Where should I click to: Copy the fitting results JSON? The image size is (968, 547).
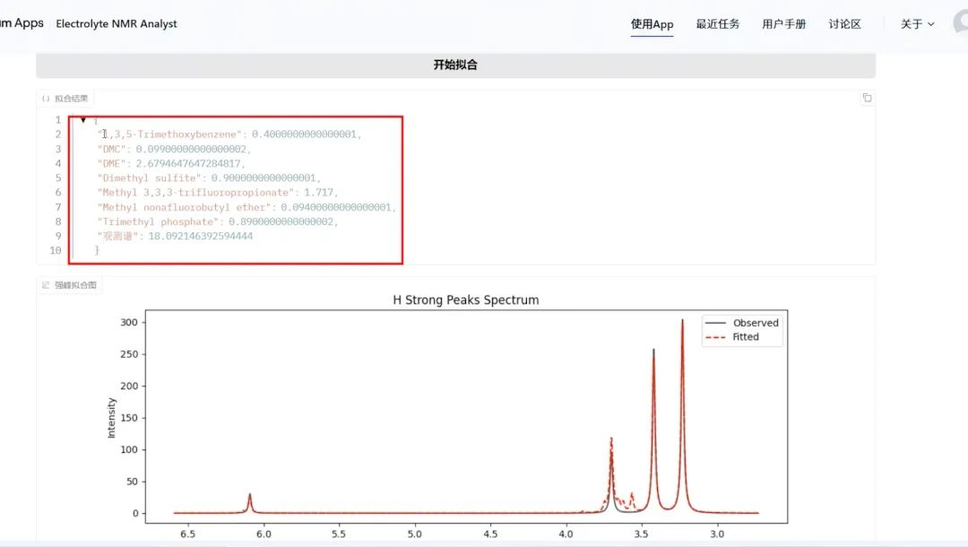pos(867,98)
